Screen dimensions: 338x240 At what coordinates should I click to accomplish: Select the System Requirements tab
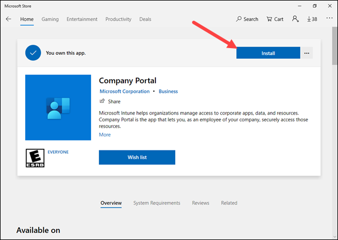click(x=157, y=203)
